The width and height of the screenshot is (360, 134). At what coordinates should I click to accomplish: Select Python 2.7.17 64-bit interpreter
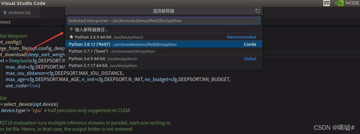click(x=164, y=66)
